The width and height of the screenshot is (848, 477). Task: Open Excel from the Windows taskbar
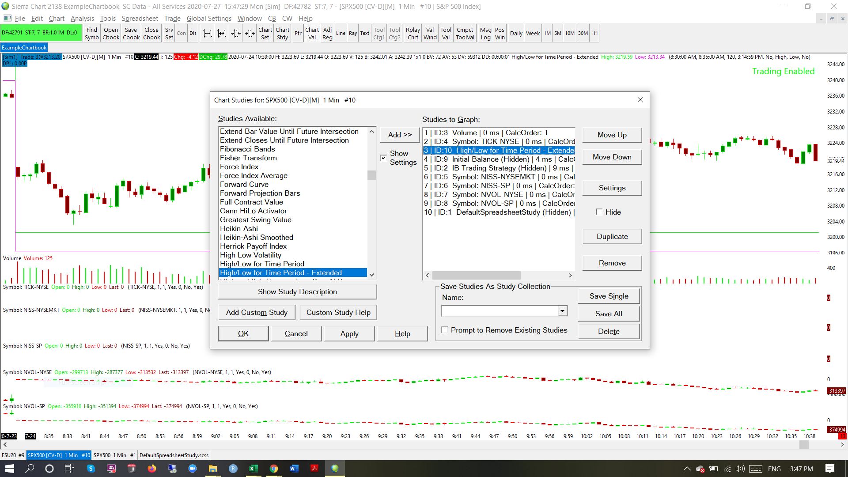[253, 469]
